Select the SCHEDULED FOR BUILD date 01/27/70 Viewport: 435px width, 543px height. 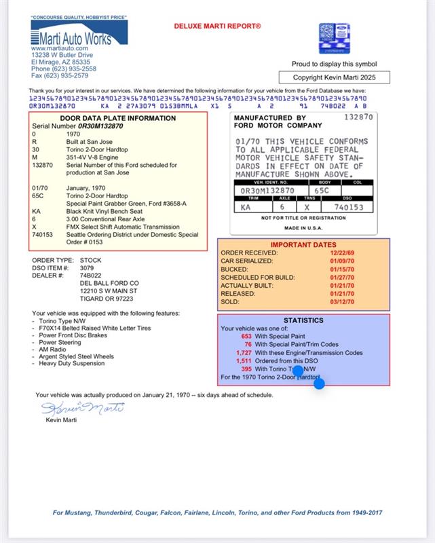(x=342, y=278)
